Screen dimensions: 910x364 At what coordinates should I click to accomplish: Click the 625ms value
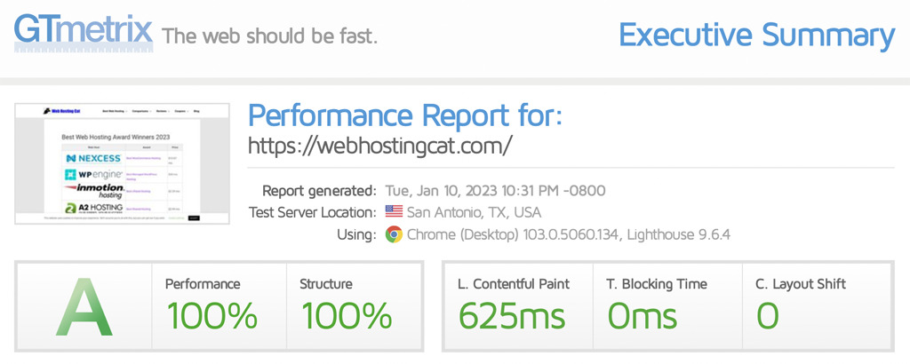(x=512, y=316)
